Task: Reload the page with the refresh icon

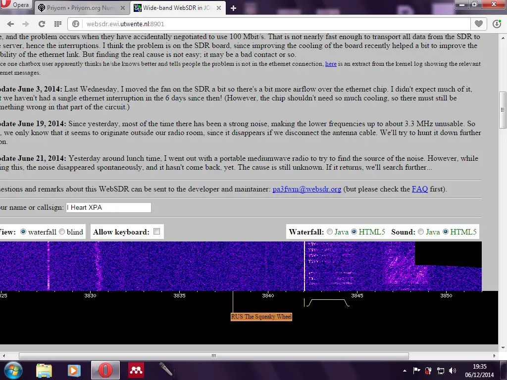Action: point(42,24)
